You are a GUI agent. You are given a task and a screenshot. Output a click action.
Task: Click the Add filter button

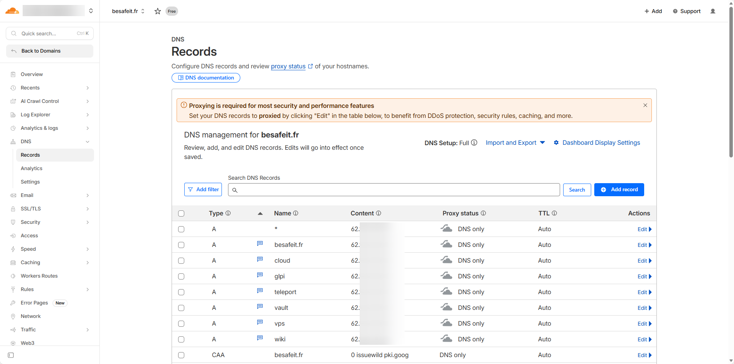point(203,189)
